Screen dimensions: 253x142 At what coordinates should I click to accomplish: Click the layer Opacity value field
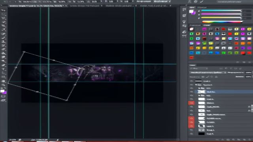tap(248, 73)
